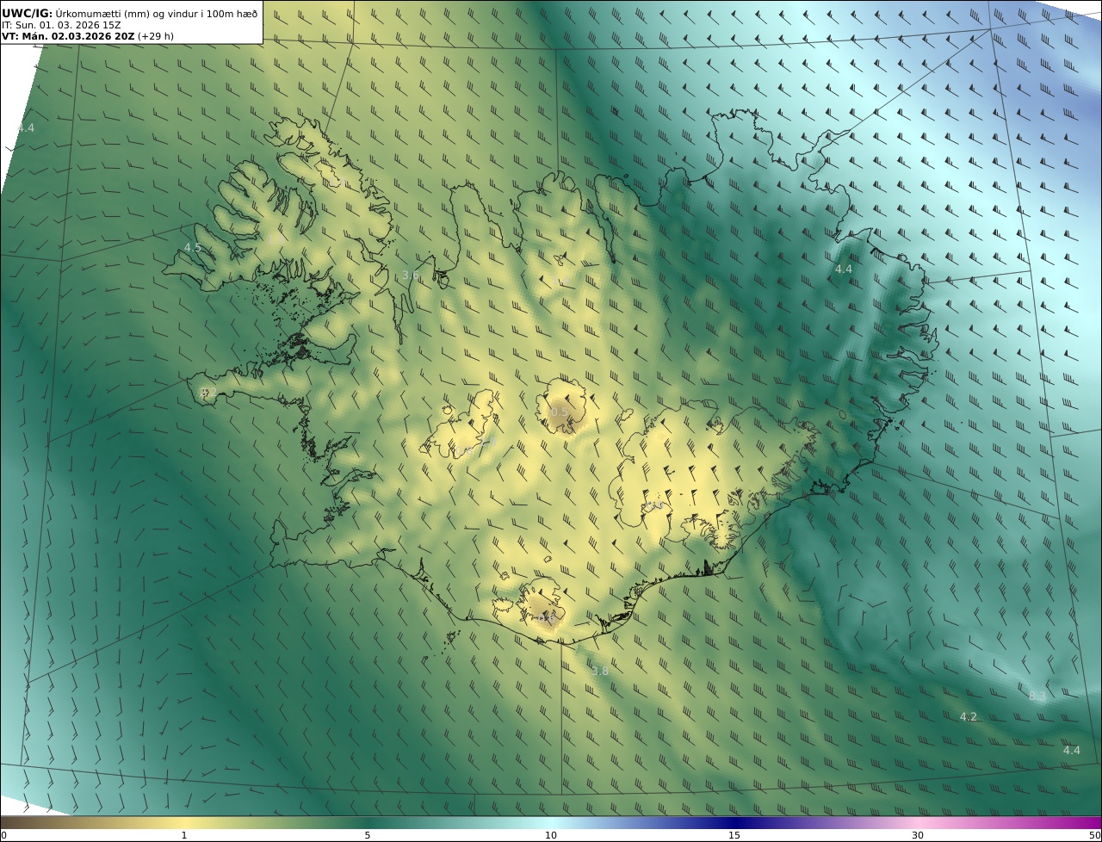Screen dimensions: 1102x842
Task: Click the 'VT: Mán. 02.03.2026 20Z (+29 h)' line
Action: click(87, 37)
